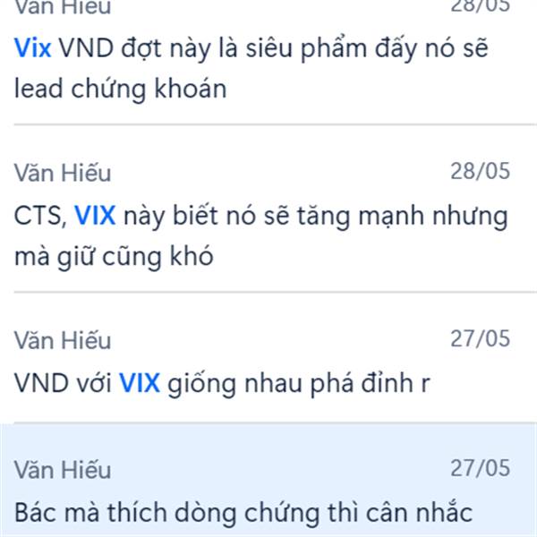Click date 28/05 on the "CTS, VIX" message

(480, 171)
